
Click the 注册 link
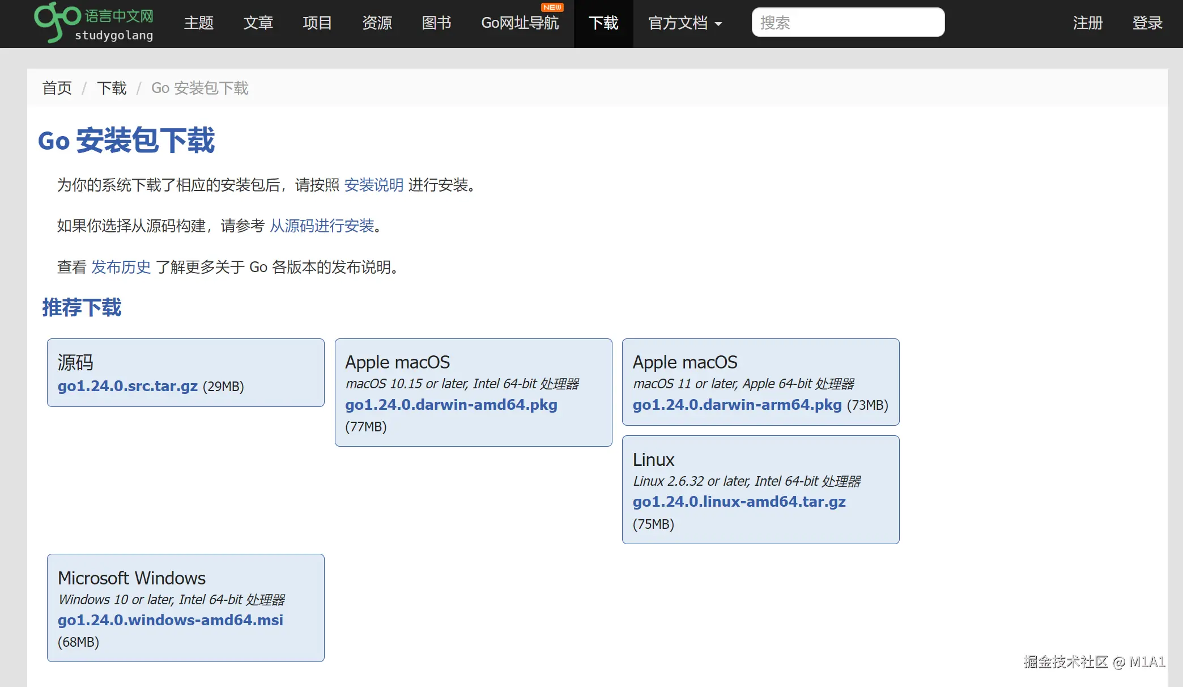(1088, 23)
